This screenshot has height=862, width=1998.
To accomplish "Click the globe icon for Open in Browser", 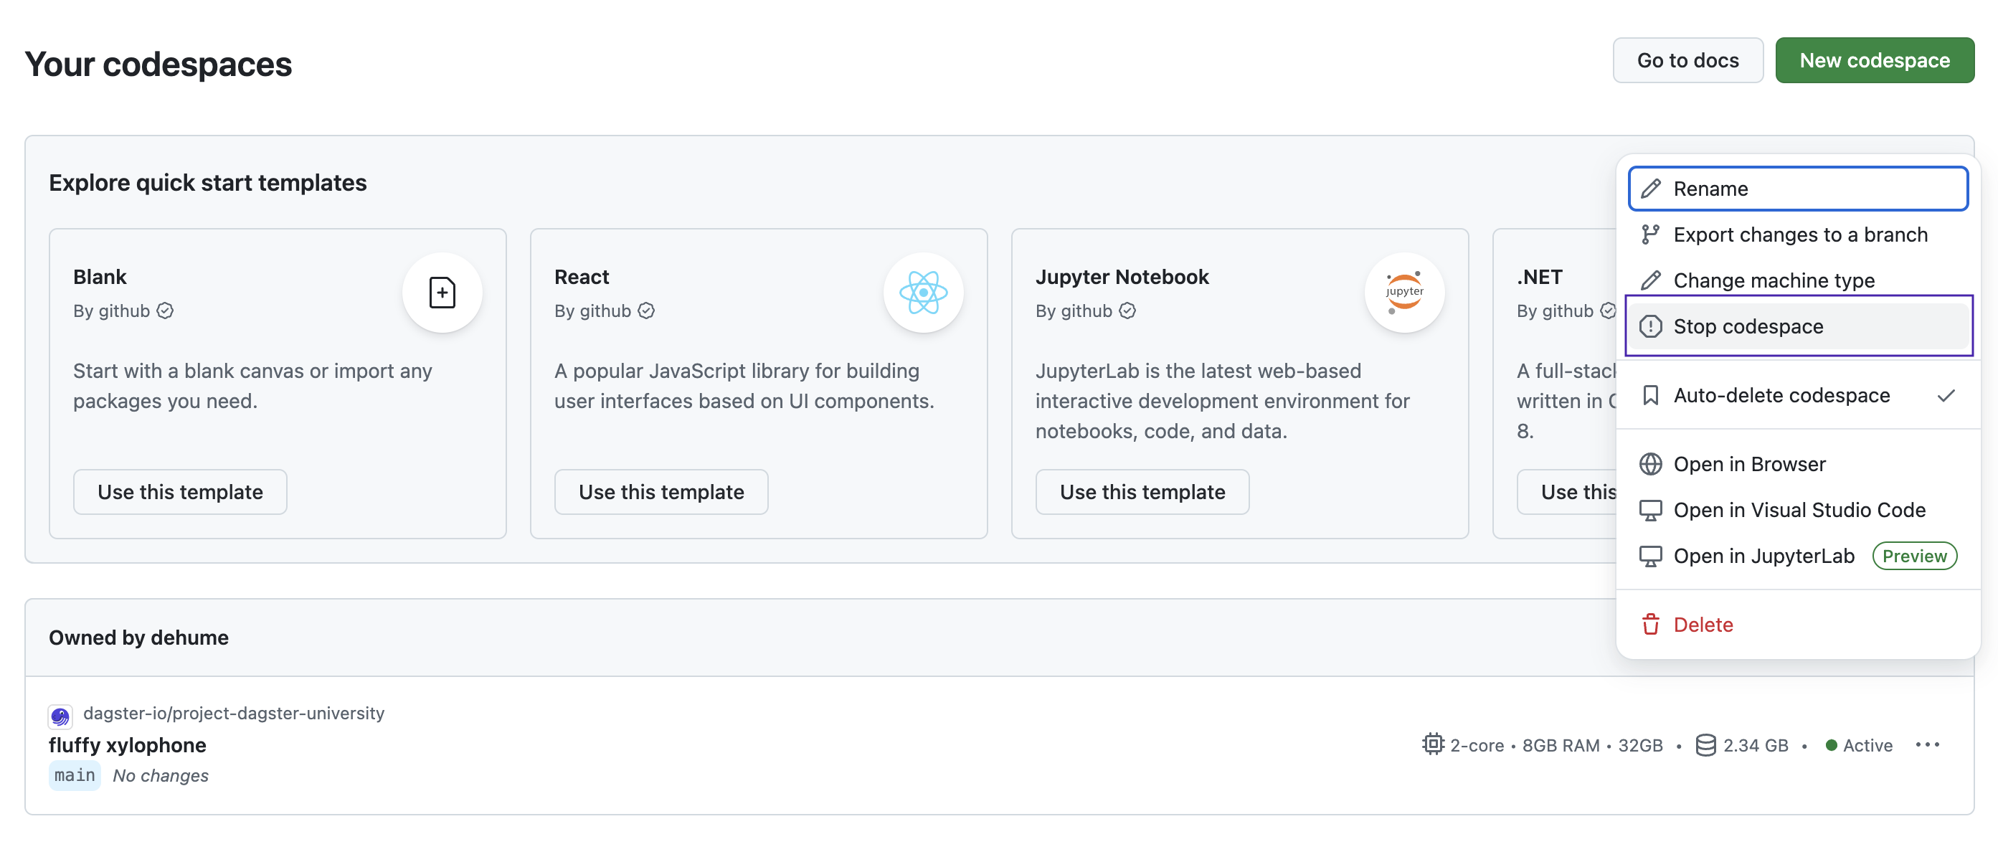I will pos(1650,464).
